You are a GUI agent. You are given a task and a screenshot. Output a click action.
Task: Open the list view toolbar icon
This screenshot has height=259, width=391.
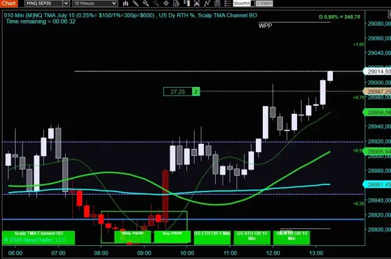tap(227, 4)
